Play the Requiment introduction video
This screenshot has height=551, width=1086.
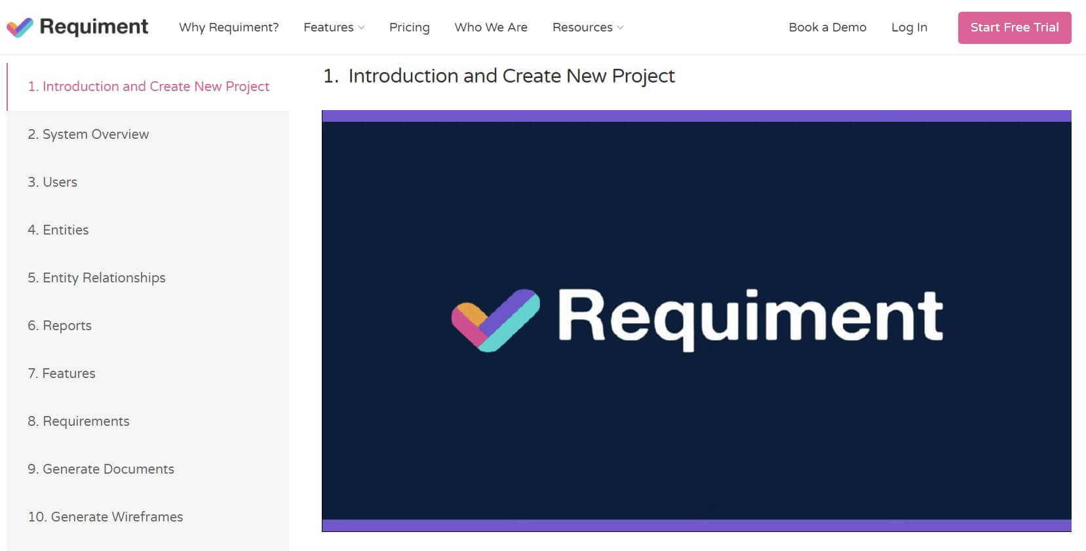point(697,320)
